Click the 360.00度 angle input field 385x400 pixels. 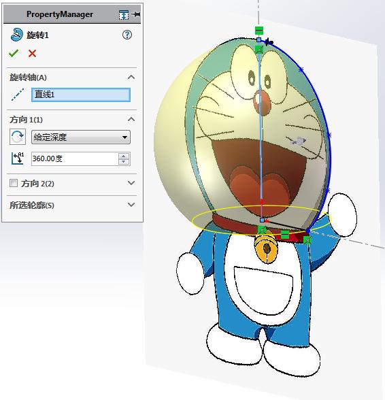click(x=75, y=159)
